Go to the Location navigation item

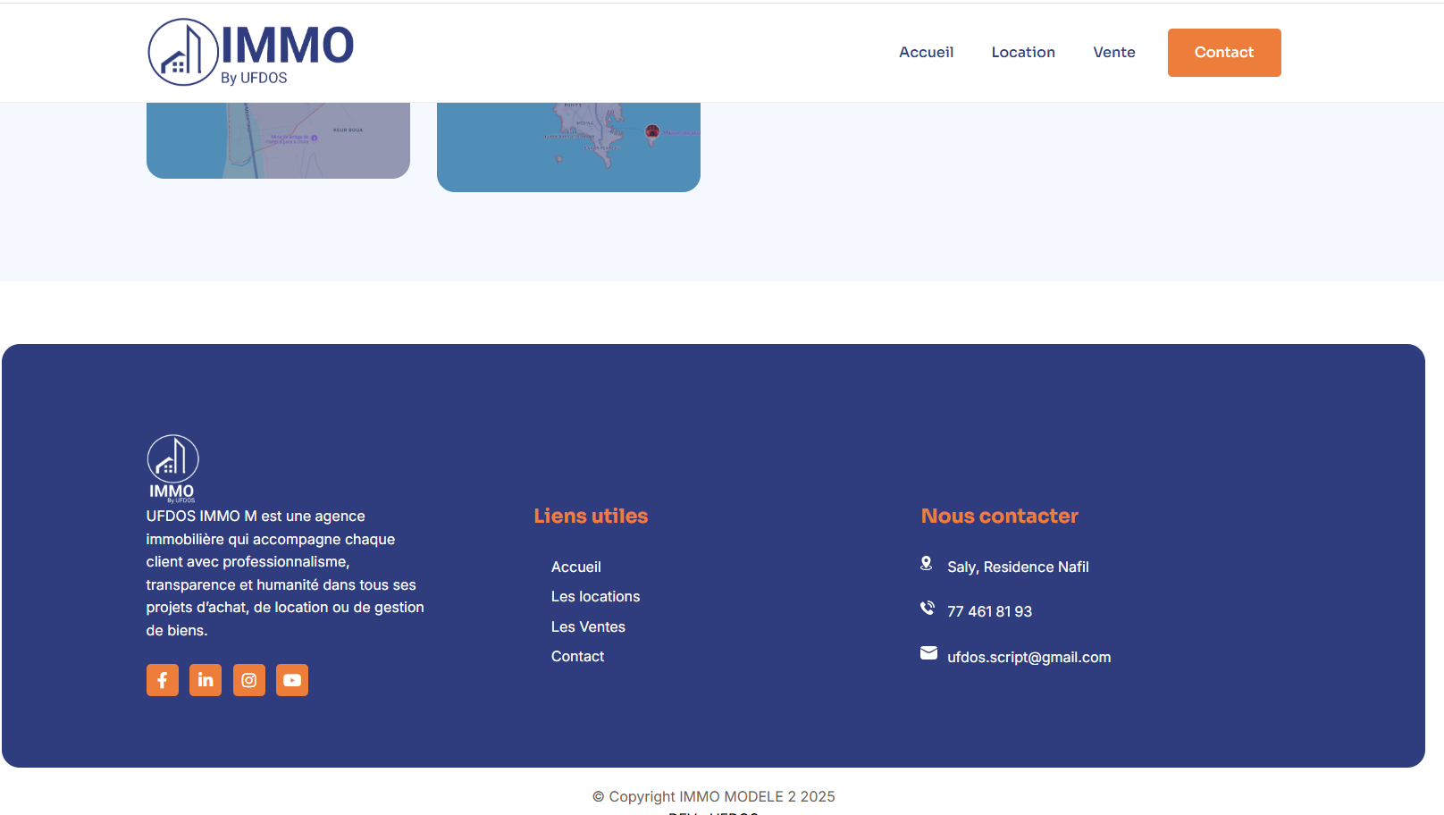[x=1023, y=53]
